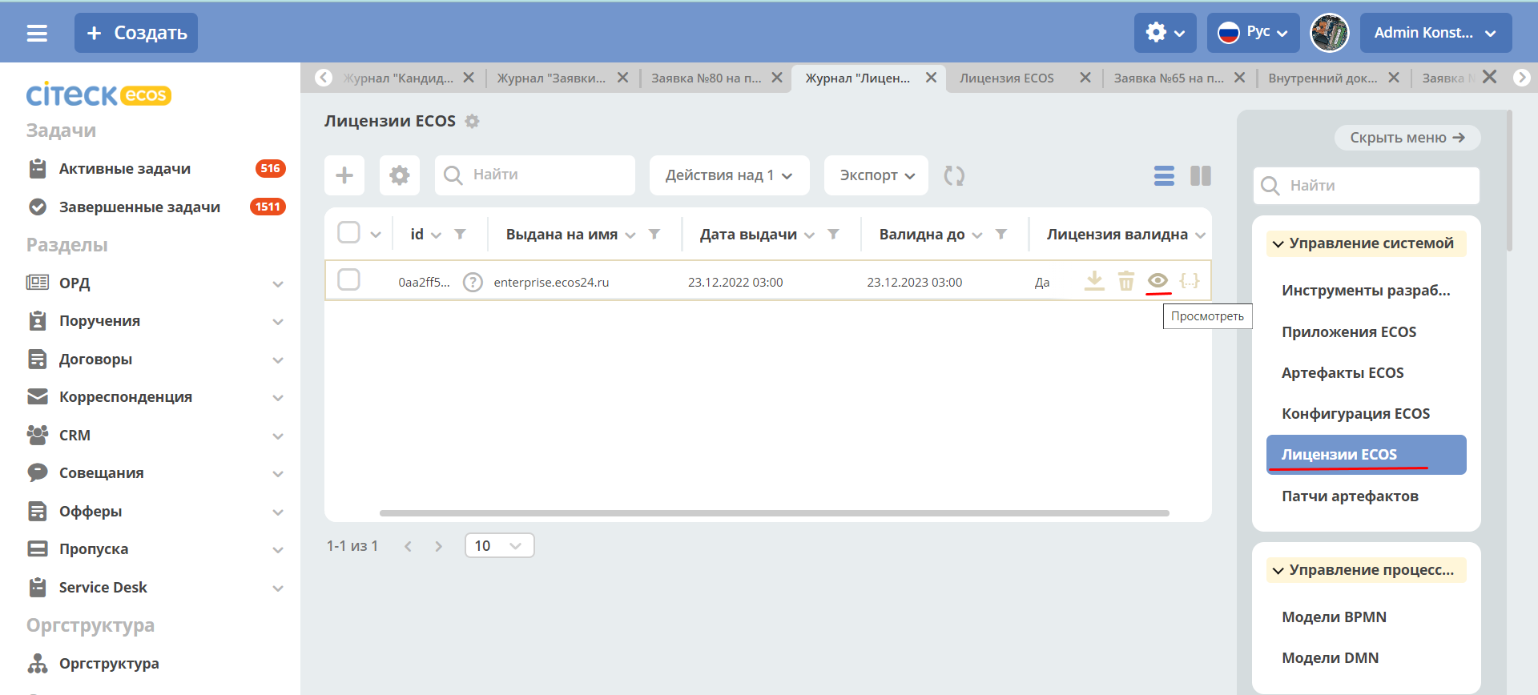
Task: Delete the enterprise.ecos24.ru license row
Action: 1126,281
